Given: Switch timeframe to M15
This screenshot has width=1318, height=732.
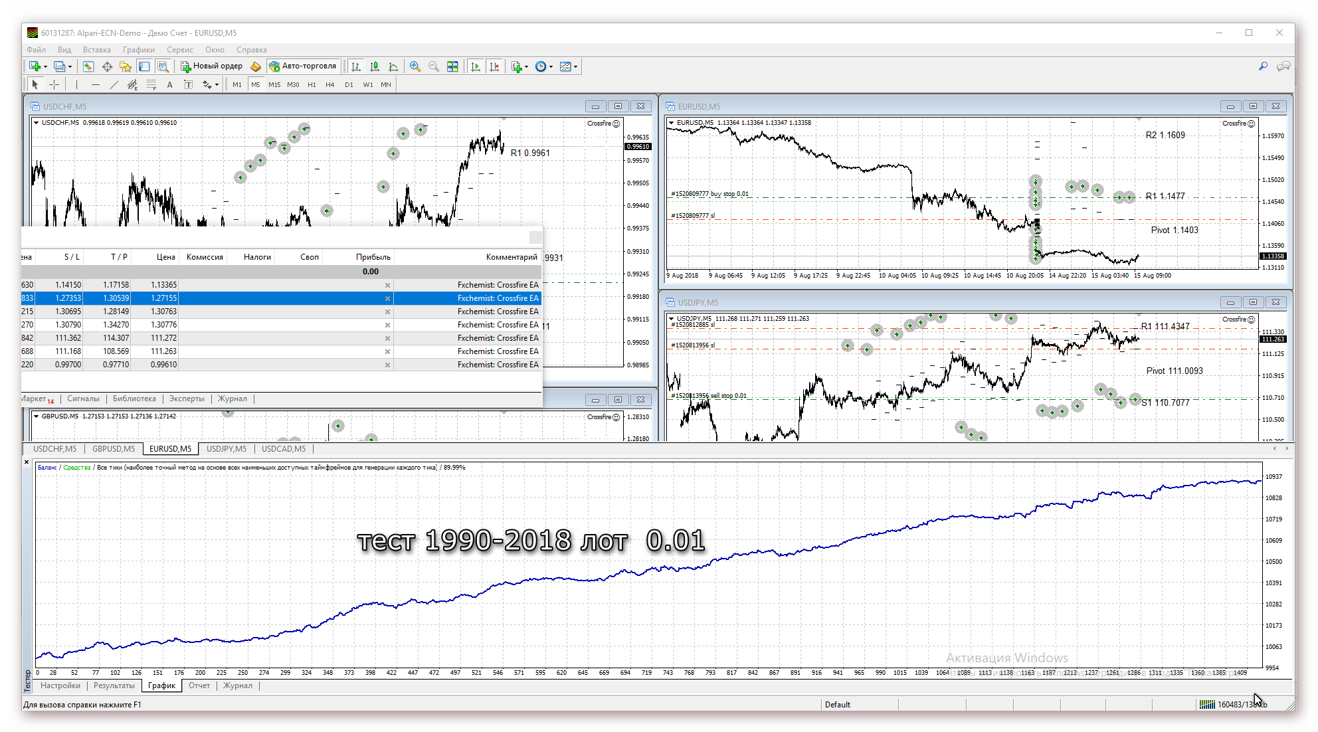Looking at the screenshot, I should click(x=274, y=84).
